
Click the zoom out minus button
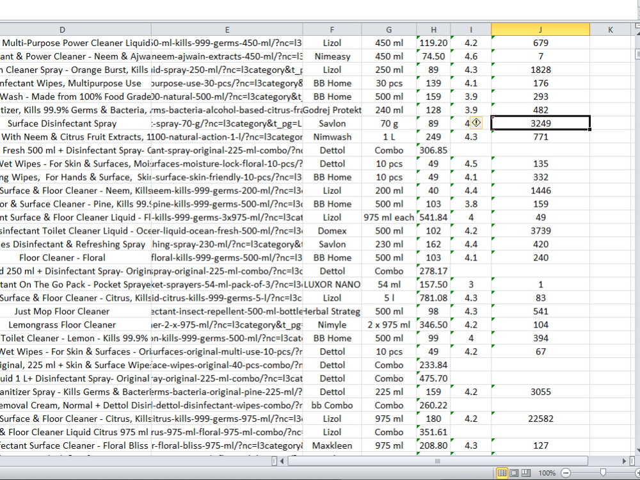pyautogui.click(x=566, y=473)
